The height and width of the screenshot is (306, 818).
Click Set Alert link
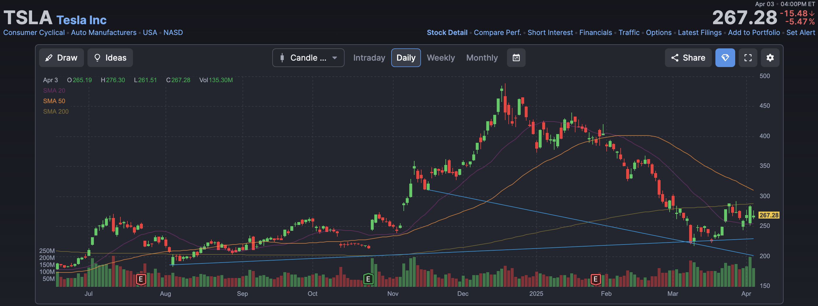pos(801,32)
